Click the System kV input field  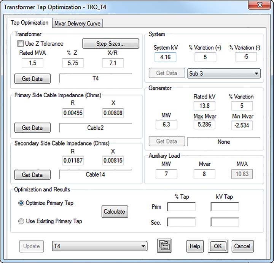point(165,57)
